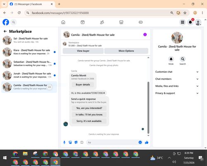
Task: Open the Marketplace storefront icon
Action: 121,22
